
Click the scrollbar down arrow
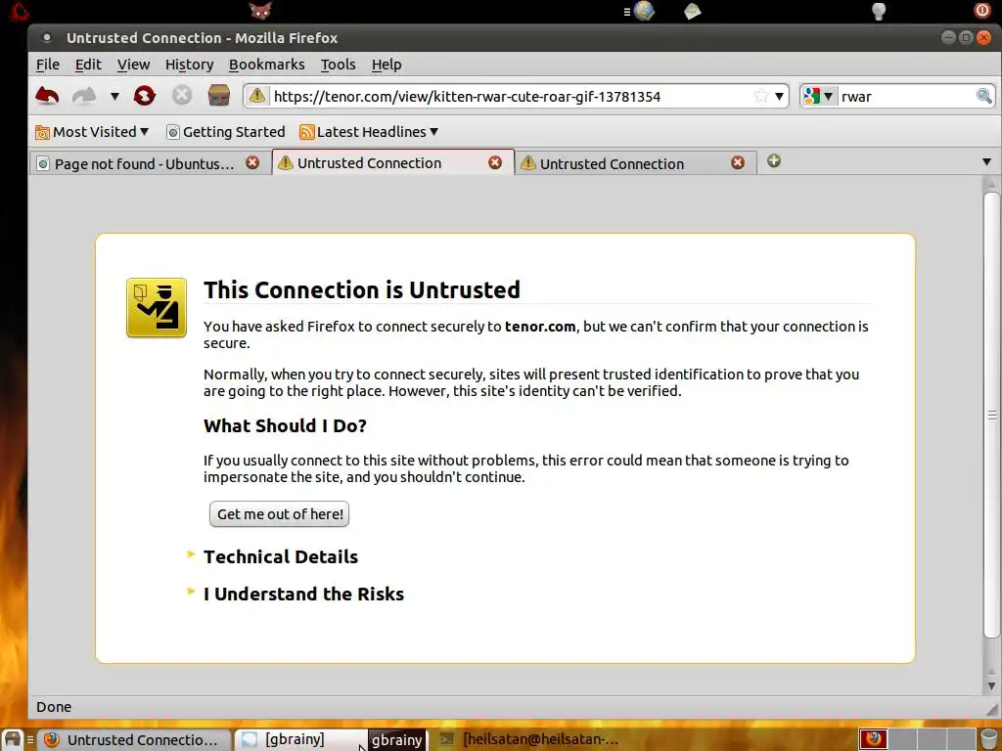pos(992,686)
